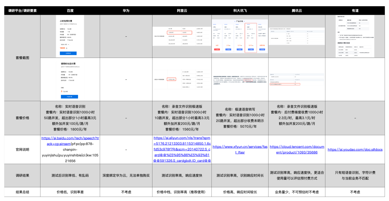Click the 百度 column header
Viewport: 389px width, 201px height.
70,10
